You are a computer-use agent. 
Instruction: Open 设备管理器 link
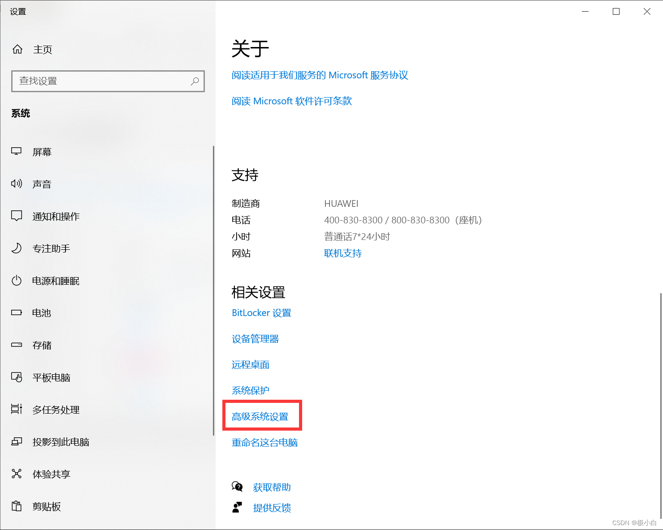pyautogui.click(x=255, y=339)
